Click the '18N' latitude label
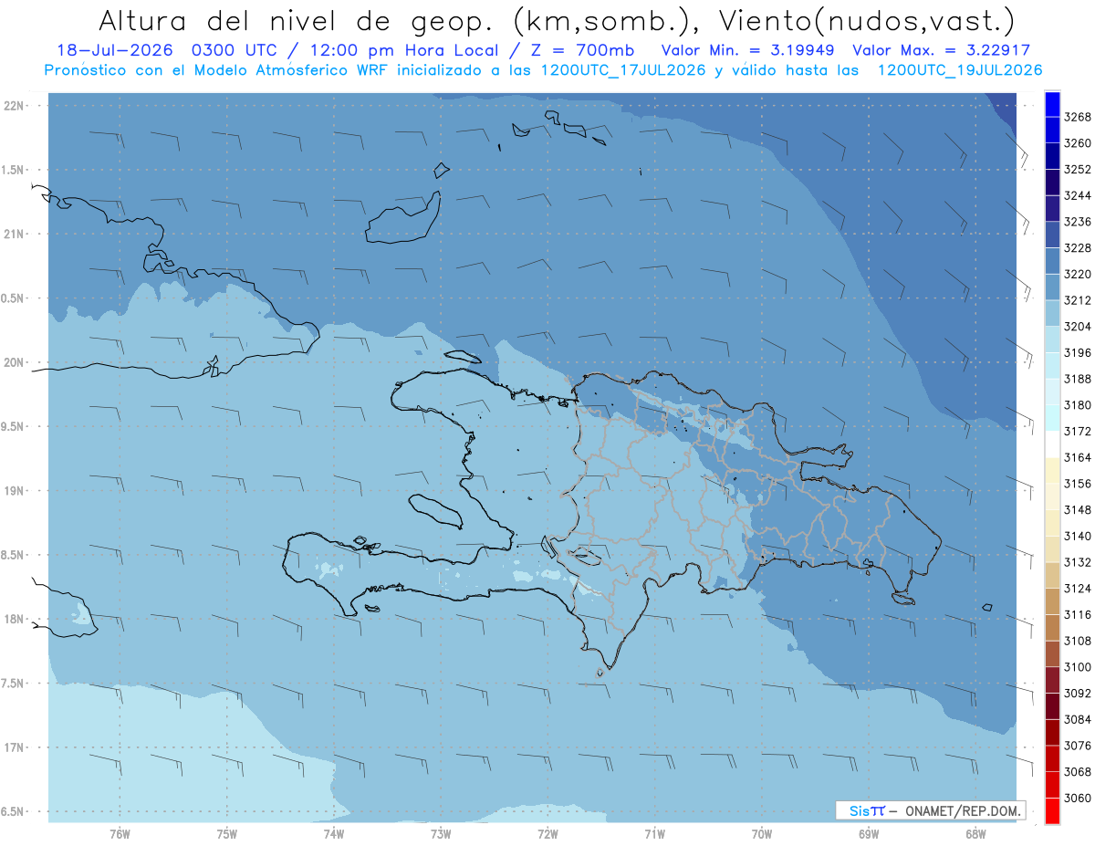Image resolution: width=1095 pixels, height=846 pixels. click(x=15, y=619)
